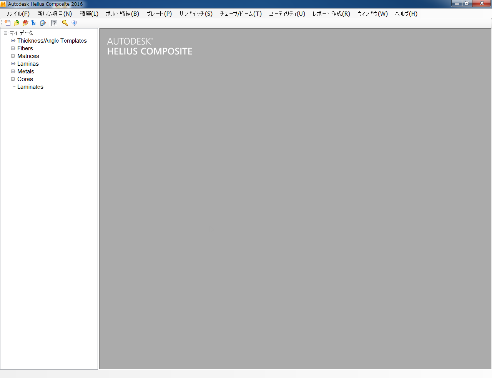Collapse the マイ データ root node
This screenshot has height=378, width=492.
coord(5,33)
